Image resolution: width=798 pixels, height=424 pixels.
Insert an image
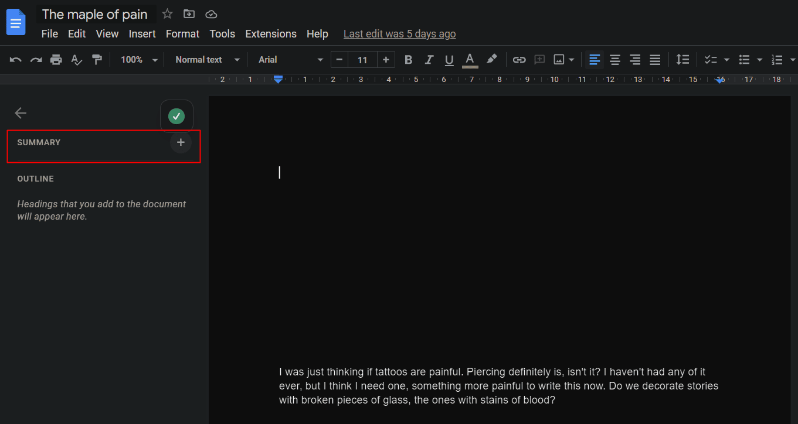coord(559,60)
